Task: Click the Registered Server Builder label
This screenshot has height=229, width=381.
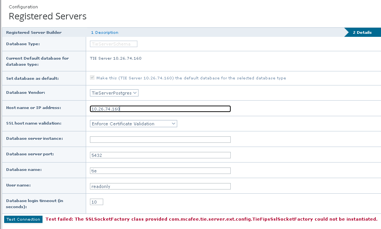Action: [x=34, y=33]
